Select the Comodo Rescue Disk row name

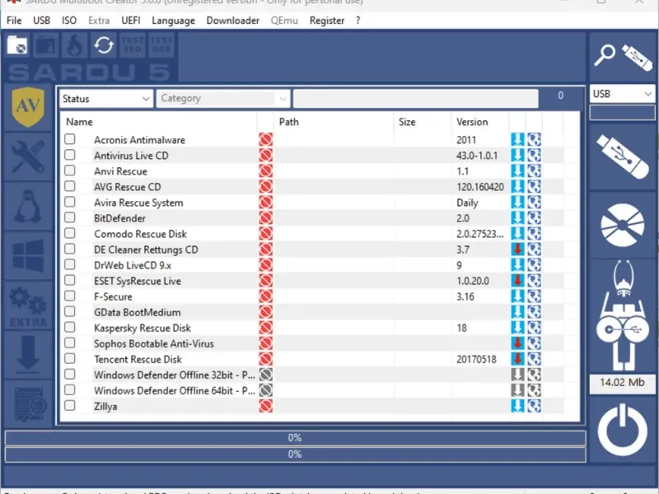[140, 234]
